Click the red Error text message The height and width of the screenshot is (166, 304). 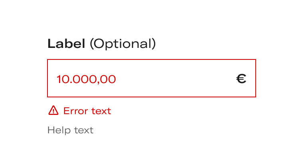pyautogui.click(x=87, y=111)
